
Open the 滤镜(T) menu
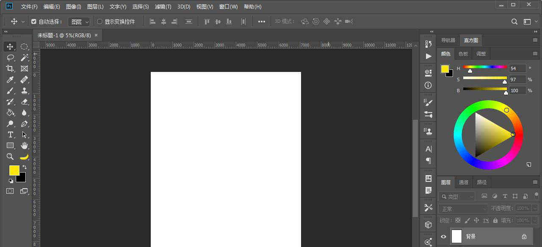pos(163,7)
